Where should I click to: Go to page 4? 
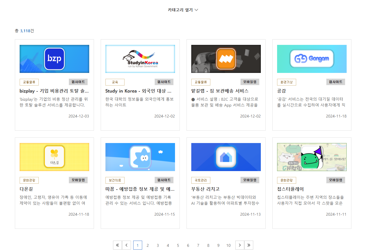[168, 245]
